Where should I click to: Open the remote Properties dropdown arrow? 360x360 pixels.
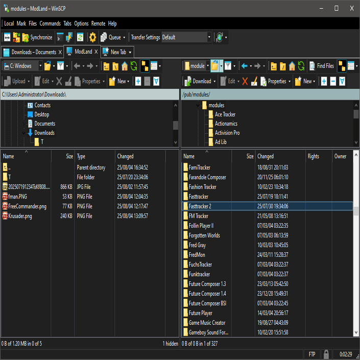coord(290,82)
